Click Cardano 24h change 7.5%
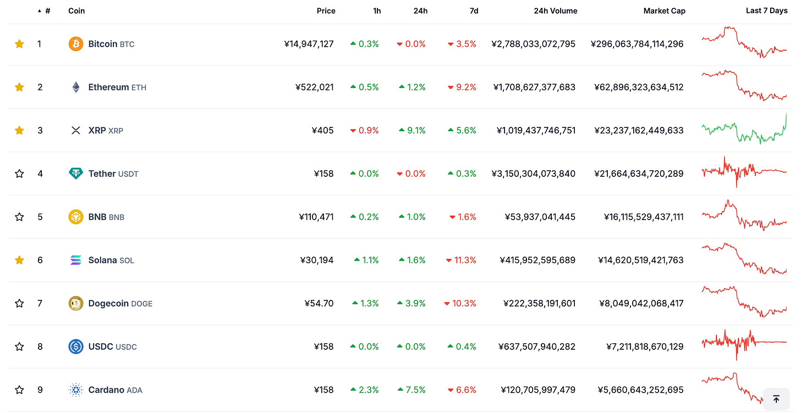The height and width of the screenshot is (413, 801). [412, 390]
